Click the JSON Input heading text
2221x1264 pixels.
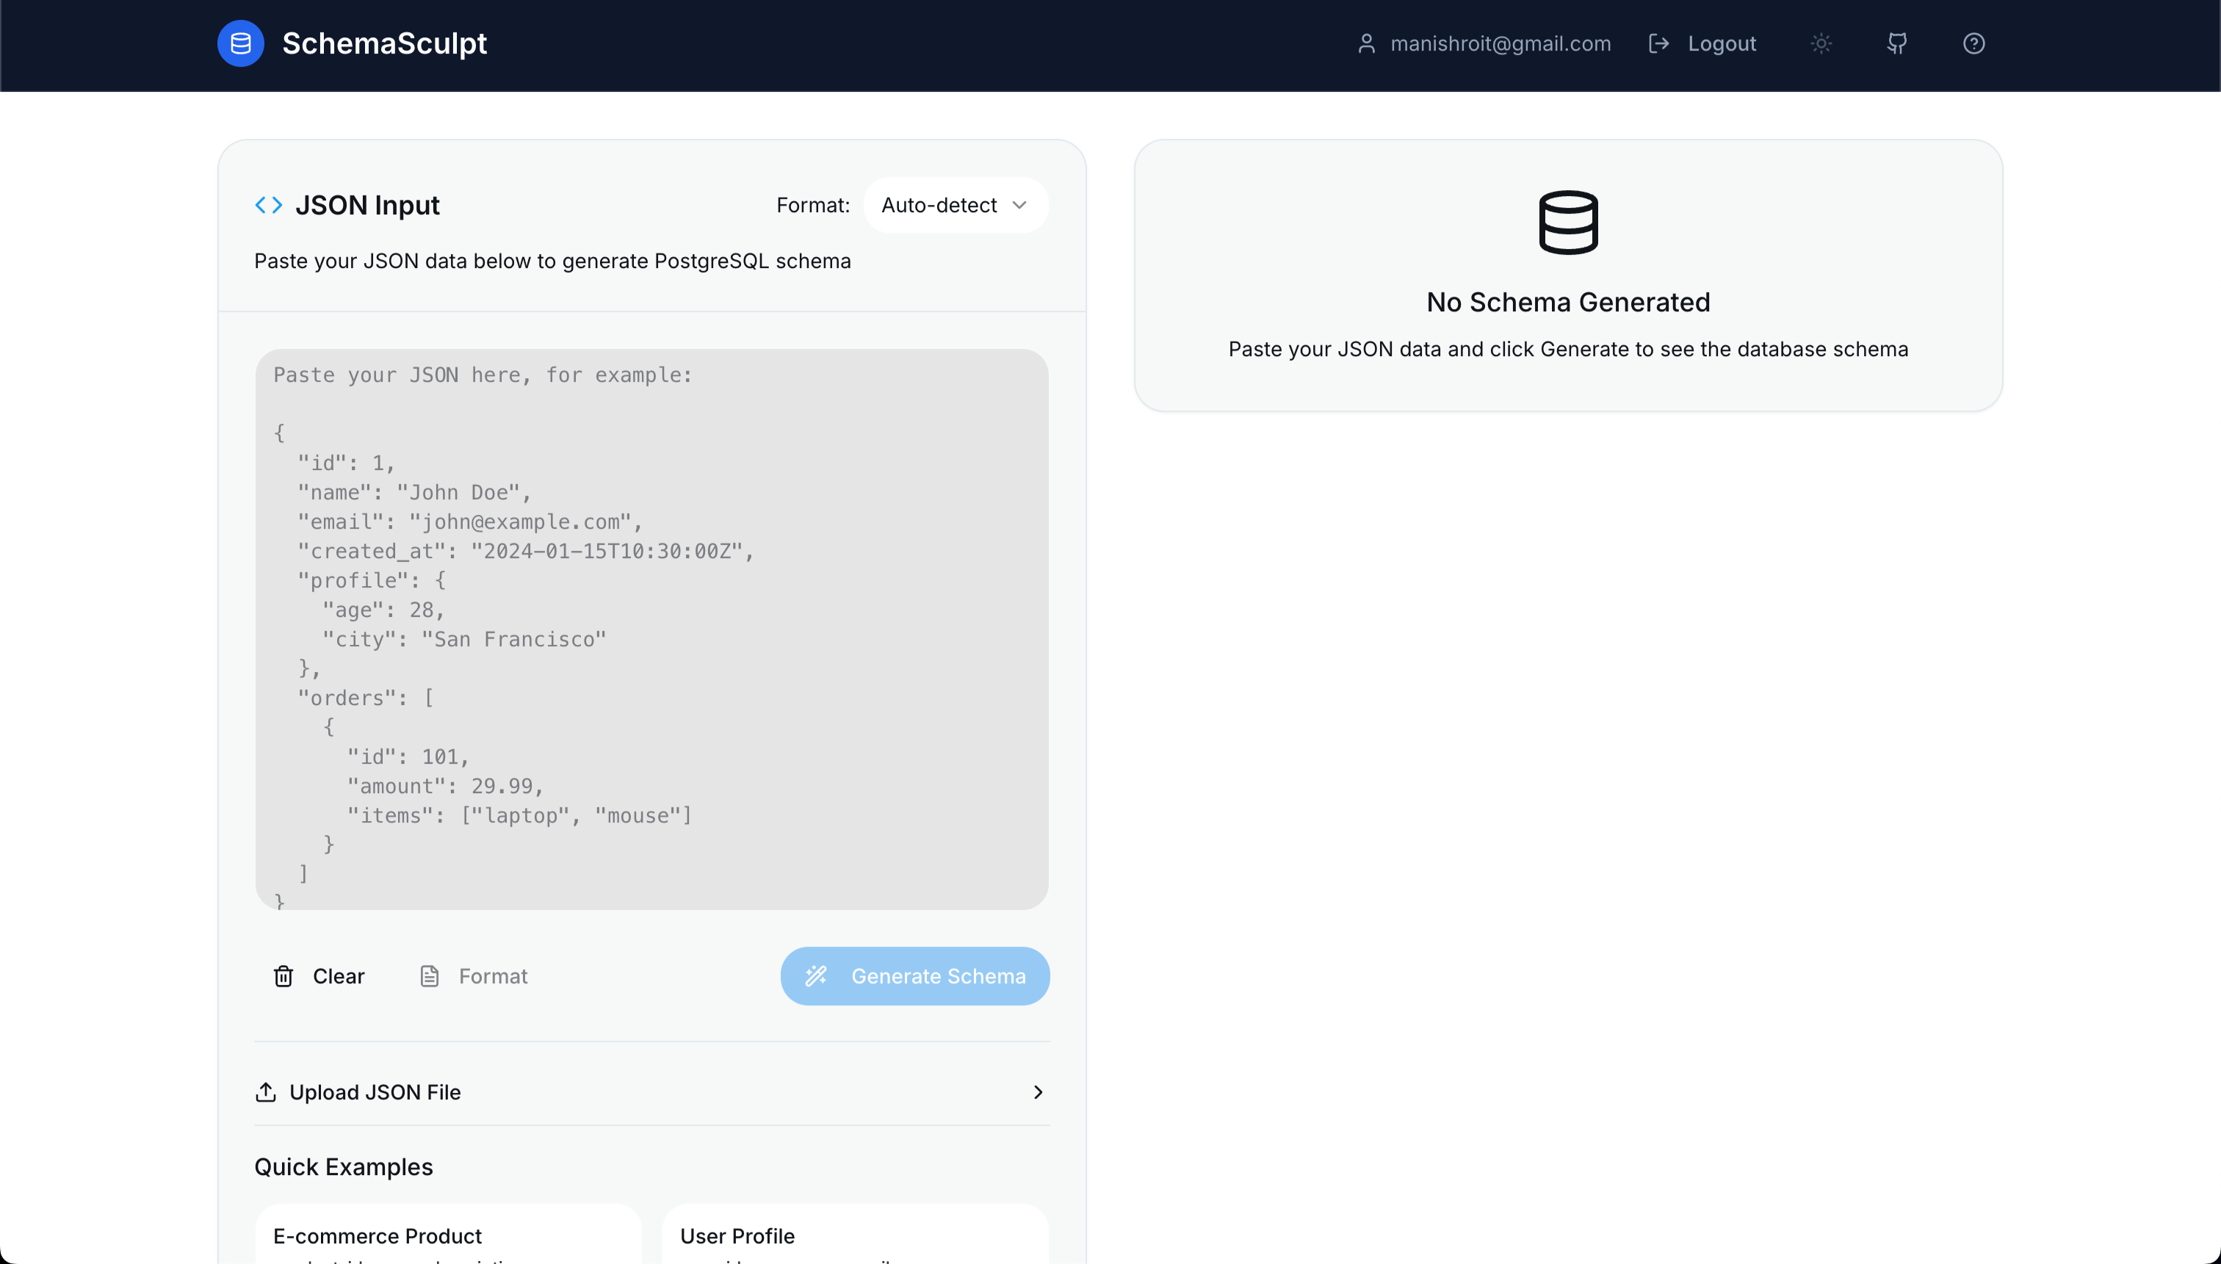[367, 205]
